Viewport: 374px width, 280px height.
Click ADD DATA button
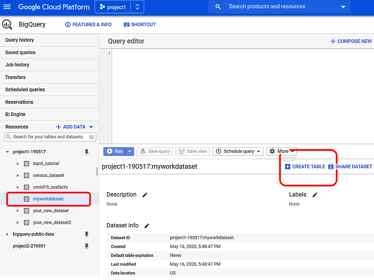click(71, 127)
